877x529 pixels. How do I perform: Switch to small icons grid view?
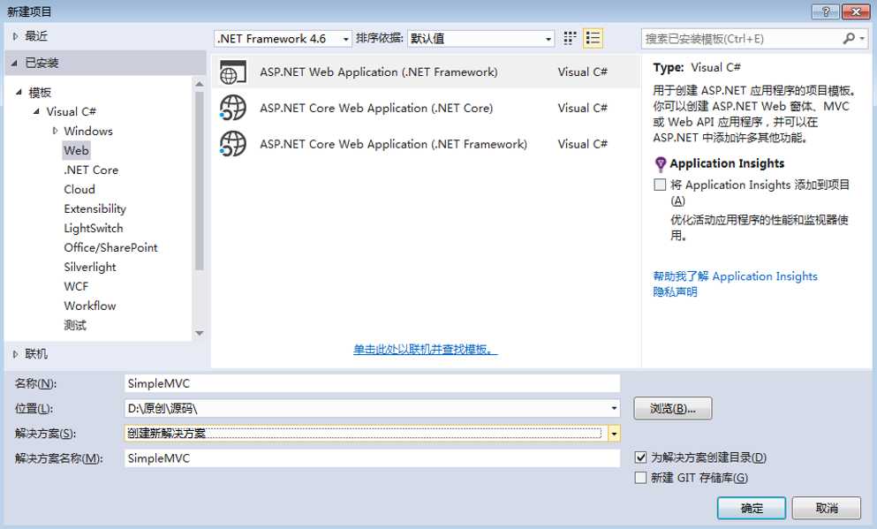(x=570, y=38)
